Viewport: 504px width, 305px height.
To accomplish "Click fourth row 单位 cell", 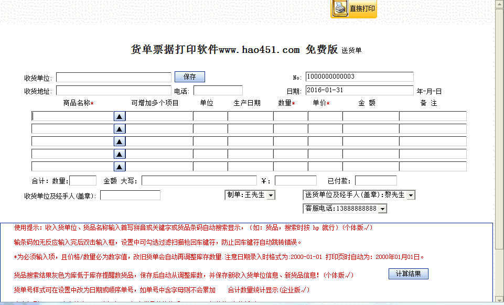I will tap(210, 154).
